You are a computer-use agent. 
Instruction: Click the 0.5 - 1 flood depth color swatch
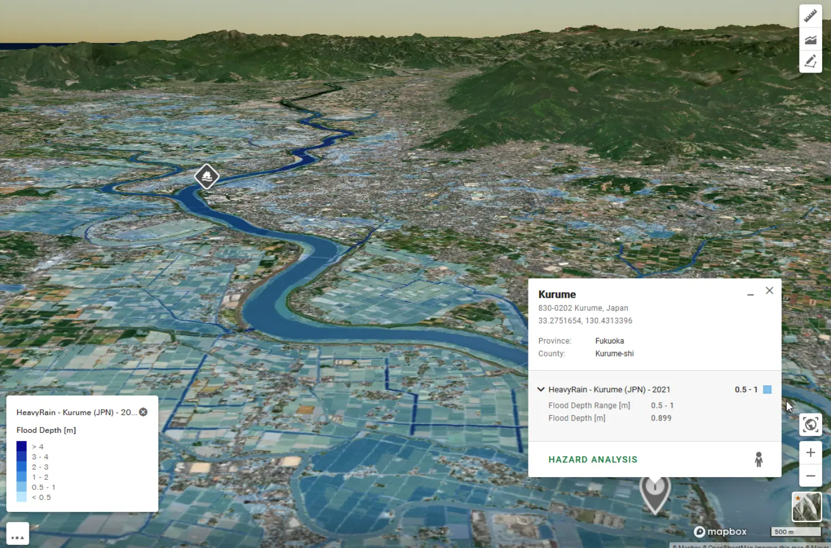[x=767, y=390]
